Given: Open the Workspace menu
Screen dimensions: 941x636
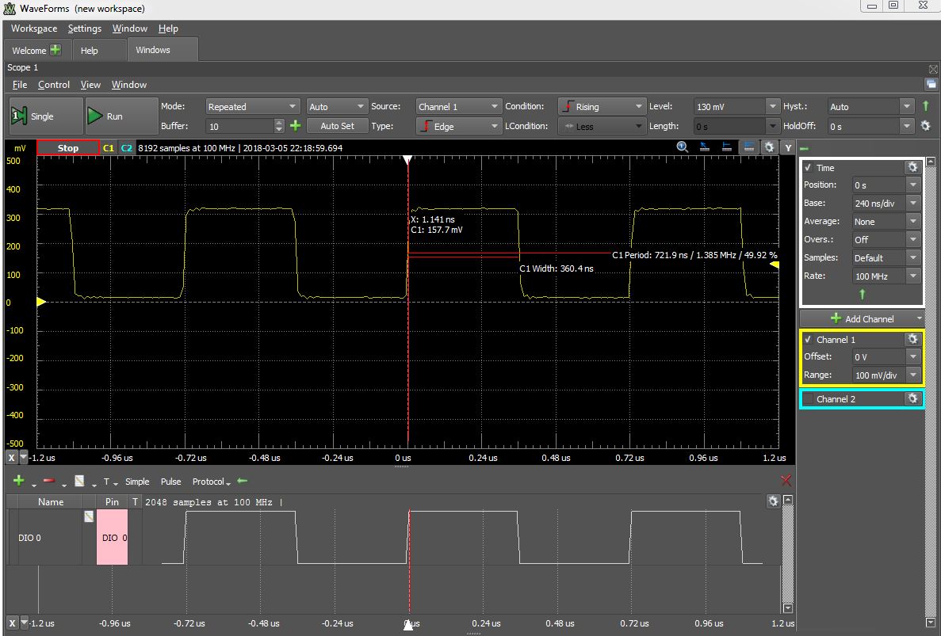Looking at the screenshot, I should (x=34, y=29).
